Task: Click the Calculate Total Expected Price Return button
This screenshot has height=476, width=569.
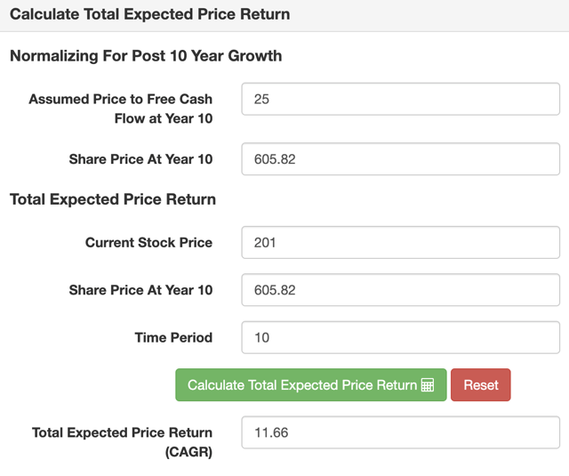Action: click(x=311, y=385)
